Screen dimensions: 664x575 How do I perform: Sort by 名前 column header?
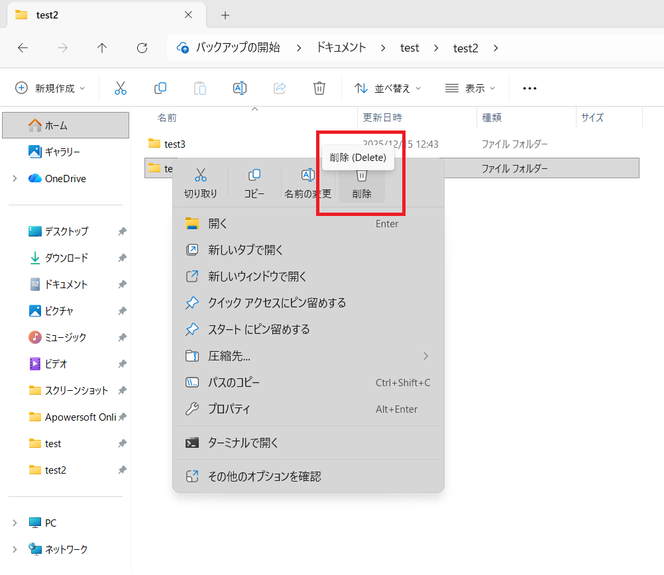(167, 118)
